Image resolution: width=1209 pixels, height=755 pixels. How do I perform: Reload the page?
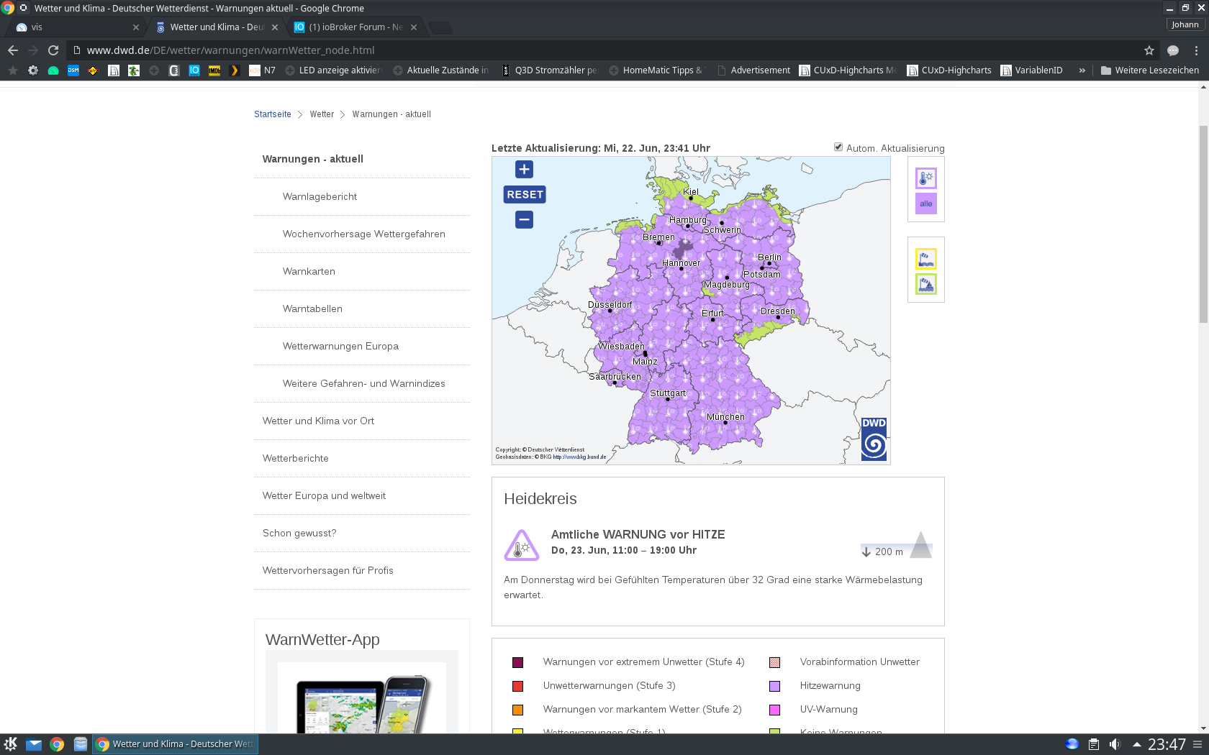pos(53,50)
